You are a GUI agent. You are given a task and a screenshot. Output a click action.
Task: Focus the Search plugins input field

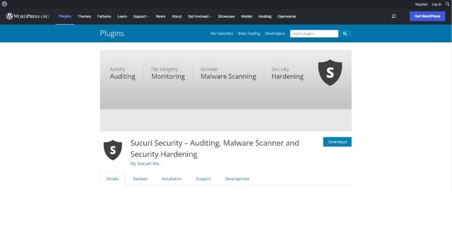pyautogui.click(x=314, y=33)
